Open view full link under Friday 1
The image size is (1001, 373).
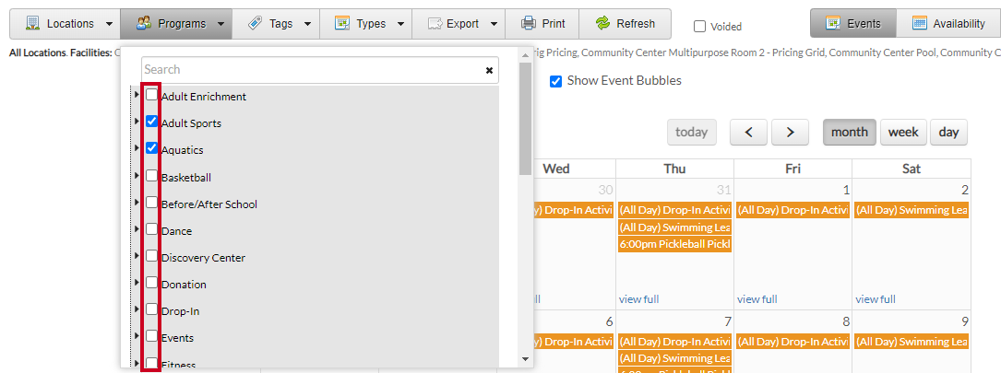click(757, 299)
